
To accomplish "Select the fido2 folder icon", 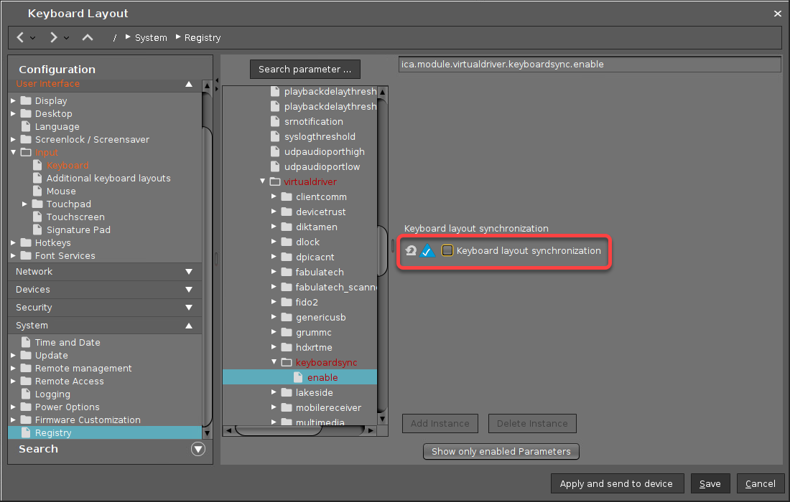I will click(287, 303).
